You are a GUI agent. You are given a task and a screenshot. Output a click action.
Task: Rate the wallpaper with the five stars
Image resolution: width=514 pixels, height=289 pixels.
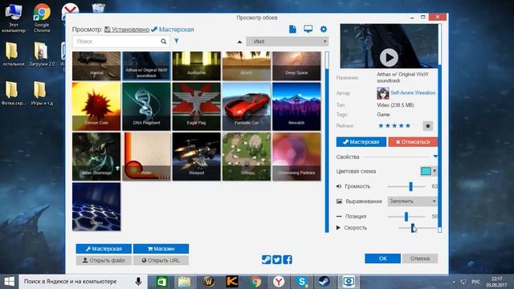coord(394,126)
